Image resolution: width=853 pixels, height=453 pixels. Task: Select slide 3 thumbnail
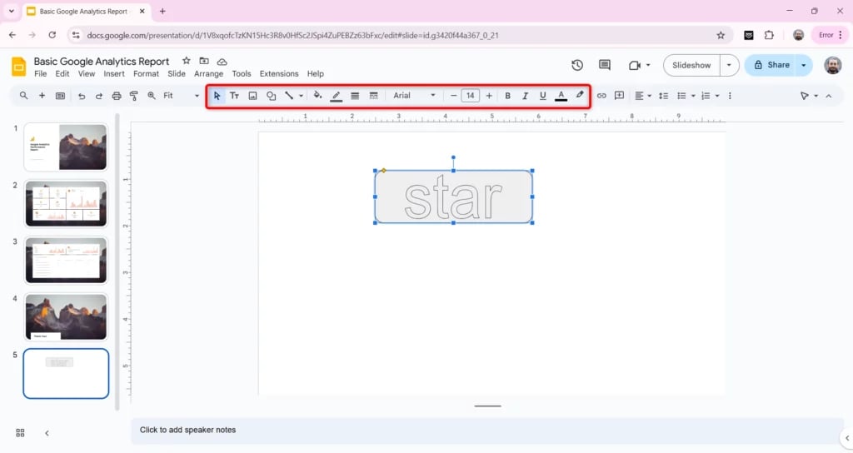click(66, 260)
